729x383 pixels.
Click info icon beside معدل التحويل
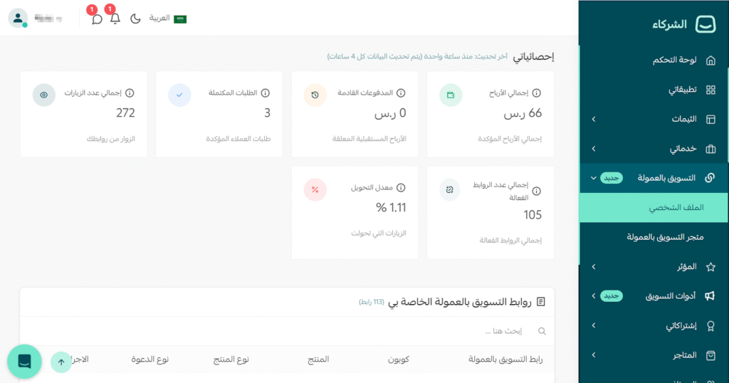(x=401, y=188)
